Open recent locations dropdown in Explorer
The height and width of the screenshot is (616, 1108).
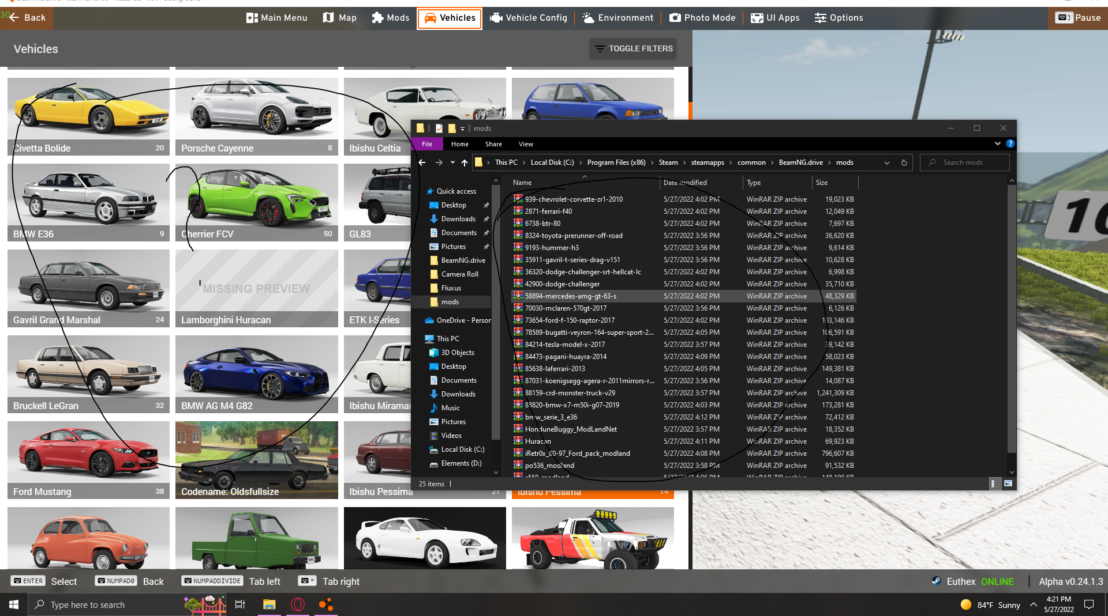452,162
